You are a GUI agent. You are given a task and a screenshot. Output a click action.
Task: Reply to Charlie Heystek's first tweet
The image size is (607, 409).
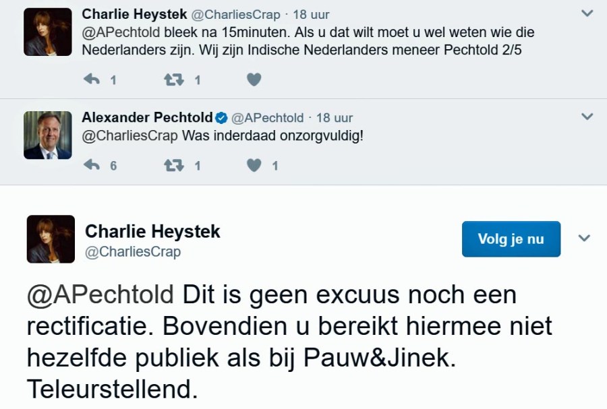point(92,80)
